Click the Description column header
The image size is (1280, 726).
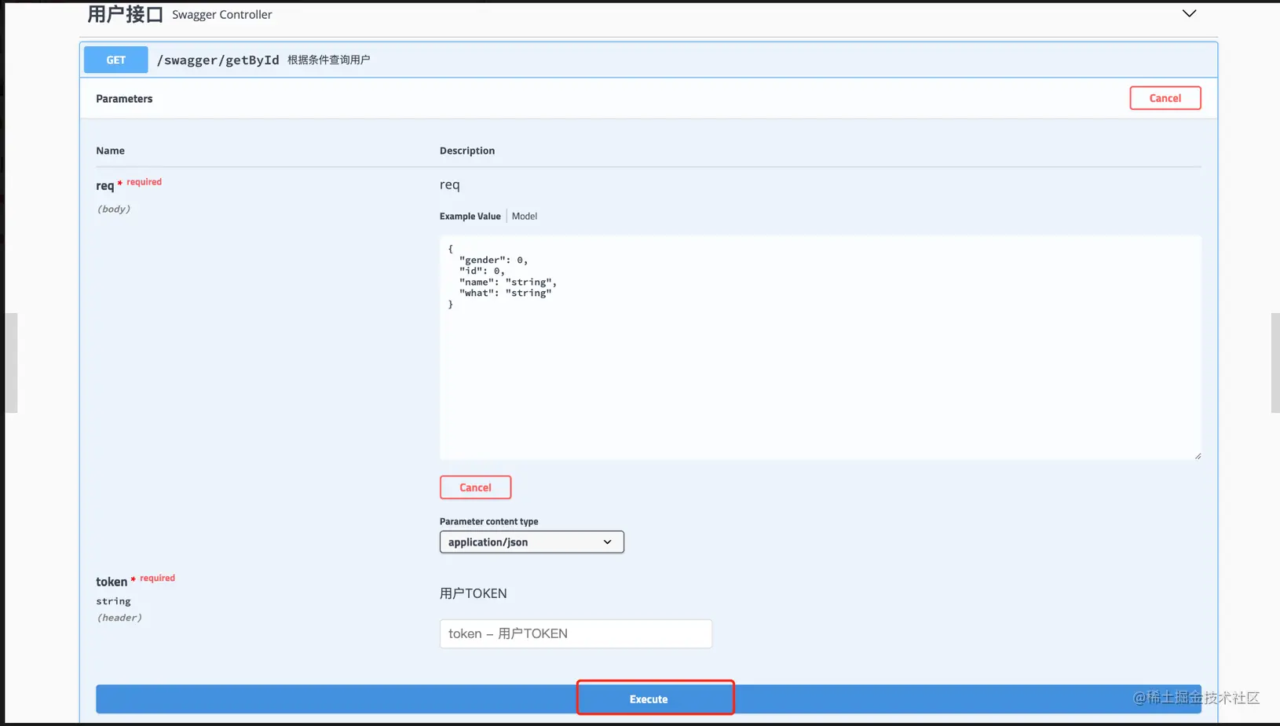click(x=467, y=151)
